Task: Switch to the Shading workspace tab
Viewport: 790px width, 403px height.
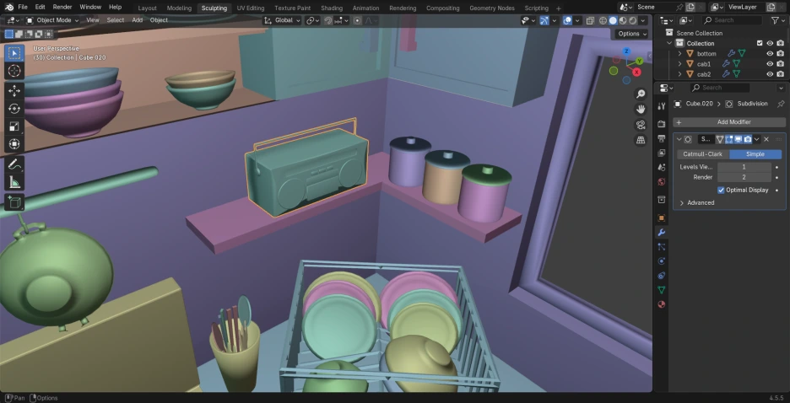Action: tap(332, 8)
